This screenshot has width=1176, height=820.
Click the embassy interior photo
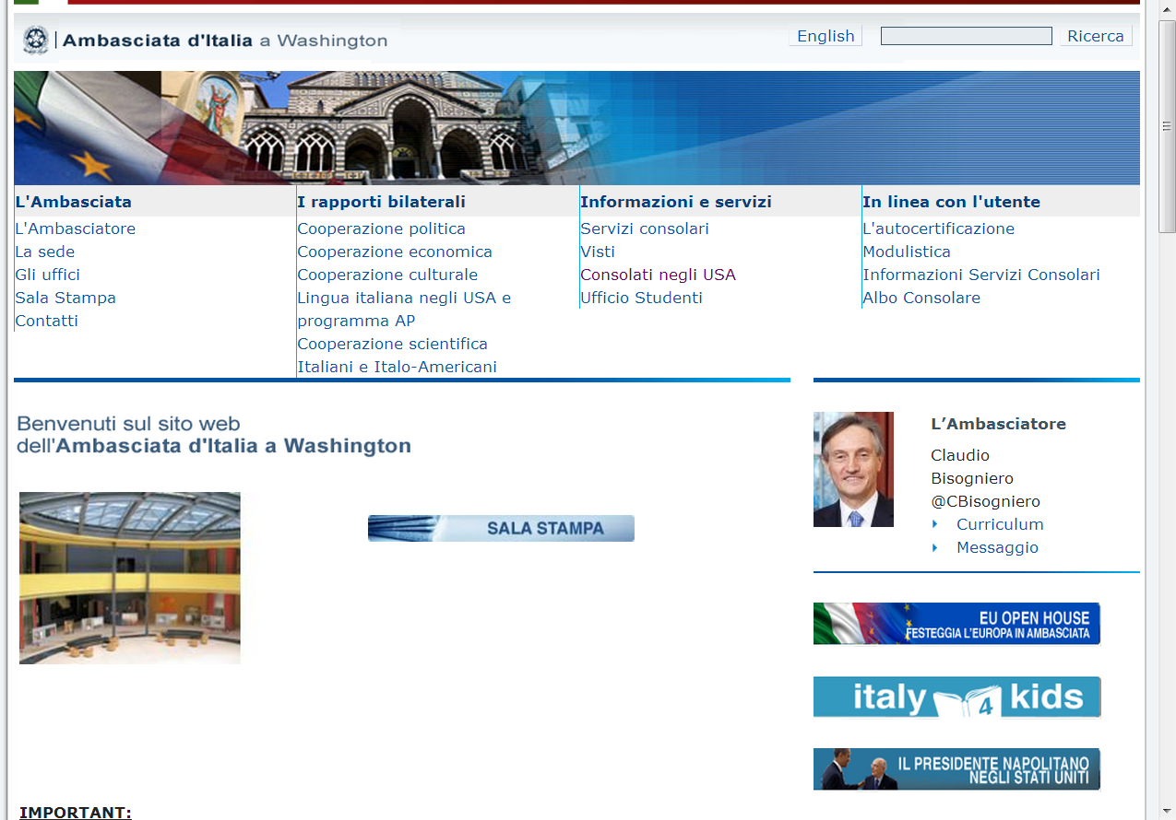[x=130, y=578]
